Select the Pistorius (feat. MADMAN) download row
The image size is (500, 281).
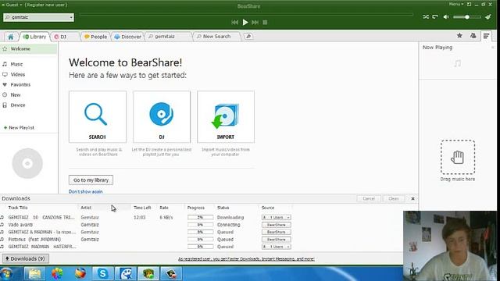[x=146, y=240]
